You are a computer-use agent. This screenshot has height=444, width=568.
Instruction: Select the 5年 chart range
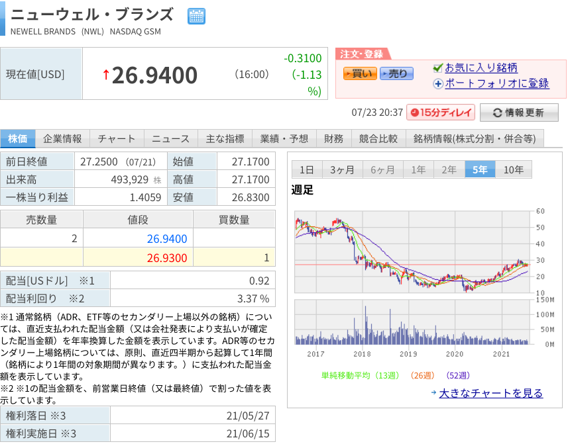[480, 169]
